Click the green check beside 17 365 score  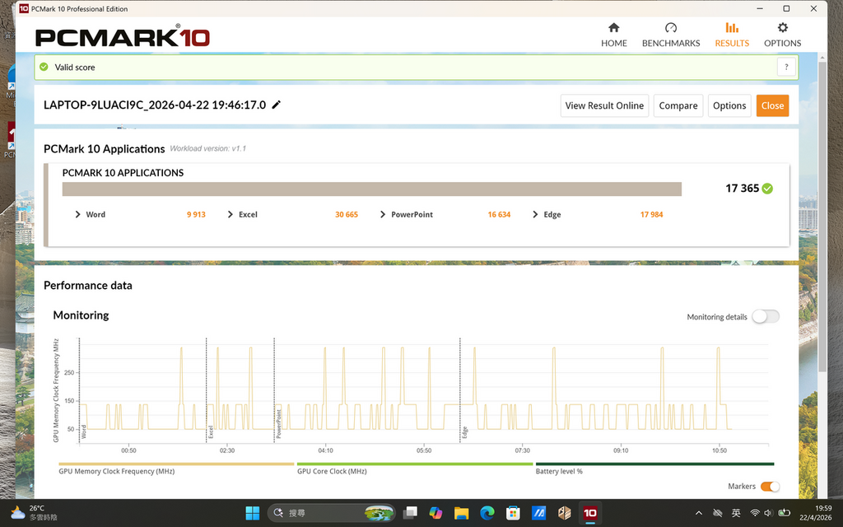[x=767, y=189]
